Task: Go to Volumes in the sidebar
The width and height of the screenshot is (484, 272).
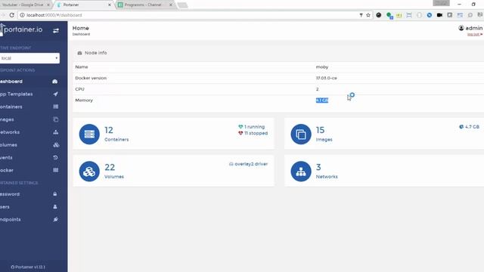Action: point(33,144)
